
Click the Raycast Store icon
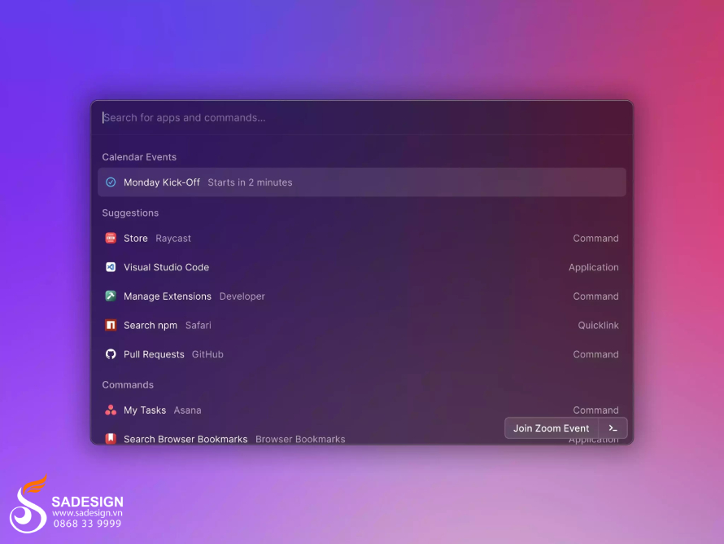point(111,238)
